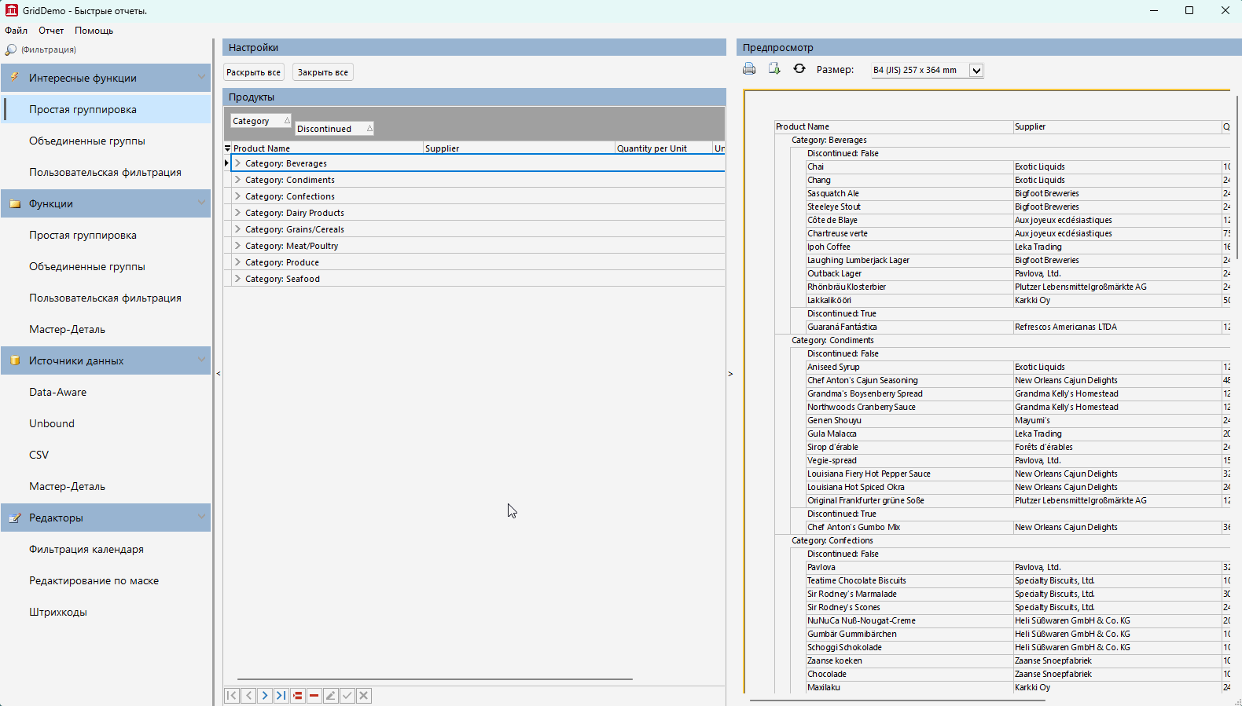Toggle sort on Discontinued group box
This screenshot has width=1242, height=706.
tap(334, 129)
